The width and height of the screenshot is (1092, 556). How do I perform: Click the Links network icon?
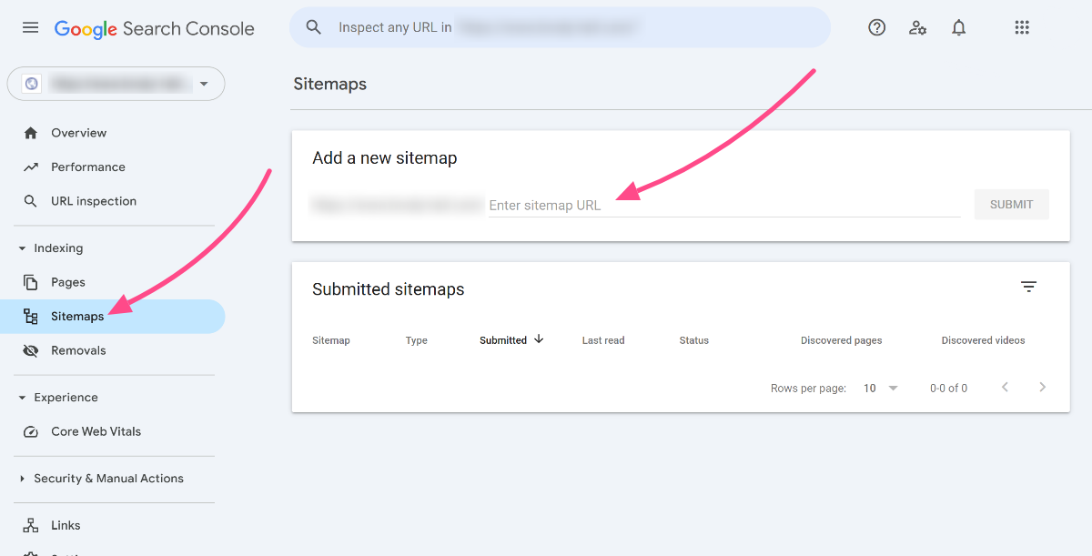pyautogui.click(x=31, y=525)
